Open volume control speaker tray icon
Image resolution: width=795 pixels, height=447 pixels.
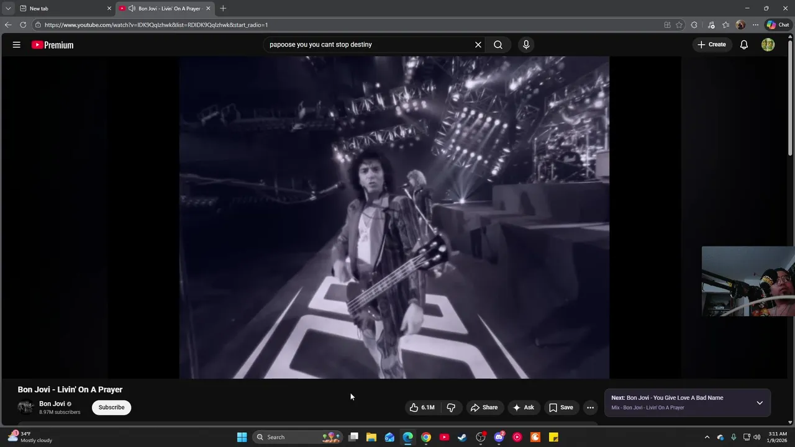click(x=756, y=437)
